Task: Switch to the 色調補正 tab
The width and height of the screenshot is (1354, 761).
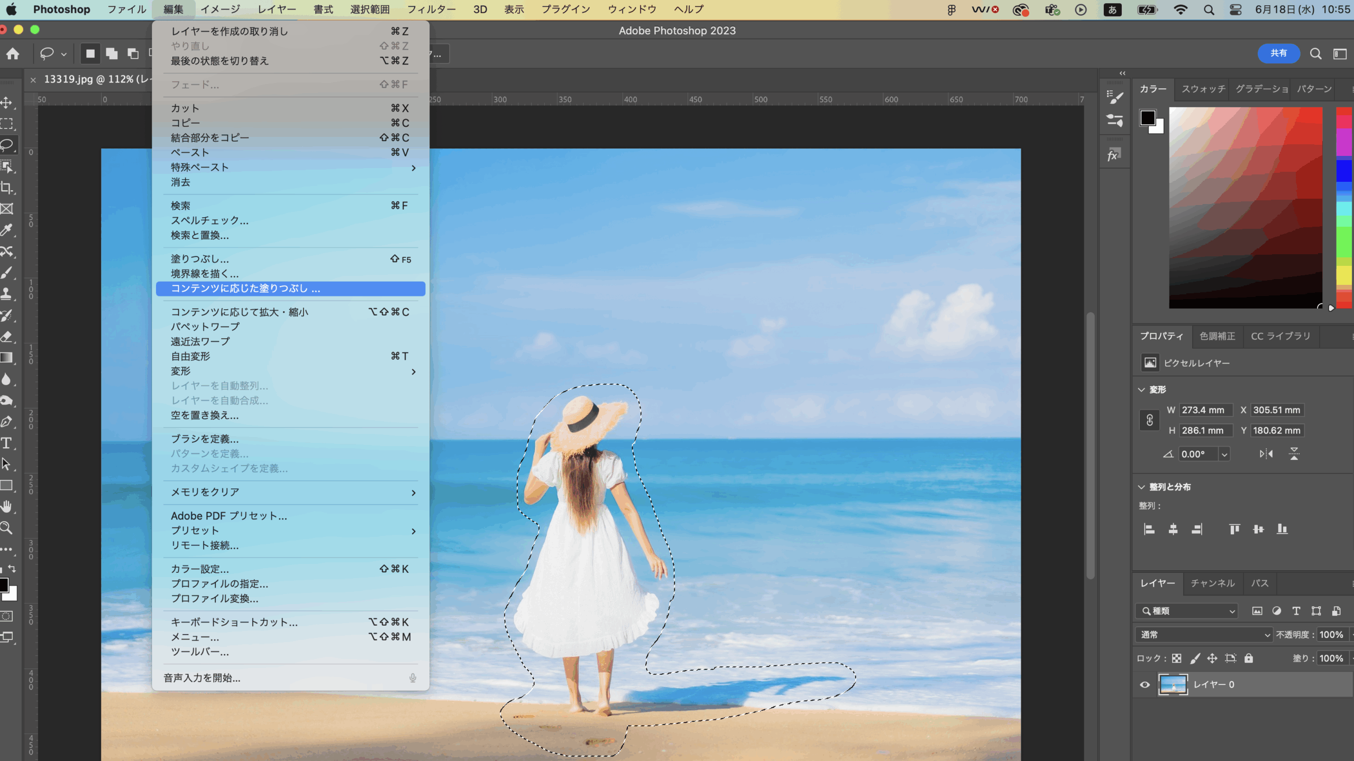Action: (1217, 336)
